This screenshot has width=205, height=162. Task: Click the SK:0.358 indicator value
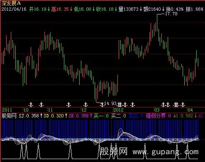pos(81,116)
